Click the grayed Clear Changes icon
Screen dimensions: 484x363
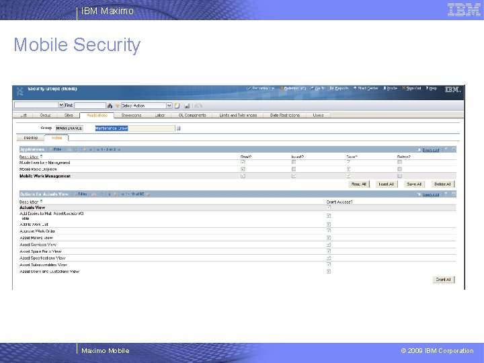click(198, 106)
